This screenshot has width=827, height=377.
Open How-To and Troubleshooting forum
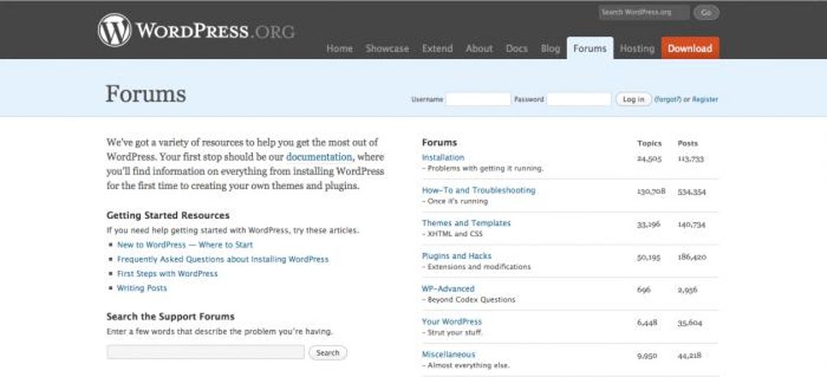(x=478, y=191)
